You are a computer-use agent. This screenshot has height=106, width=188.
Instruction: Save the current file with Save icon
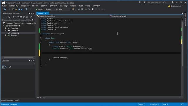tap(19, 9)
